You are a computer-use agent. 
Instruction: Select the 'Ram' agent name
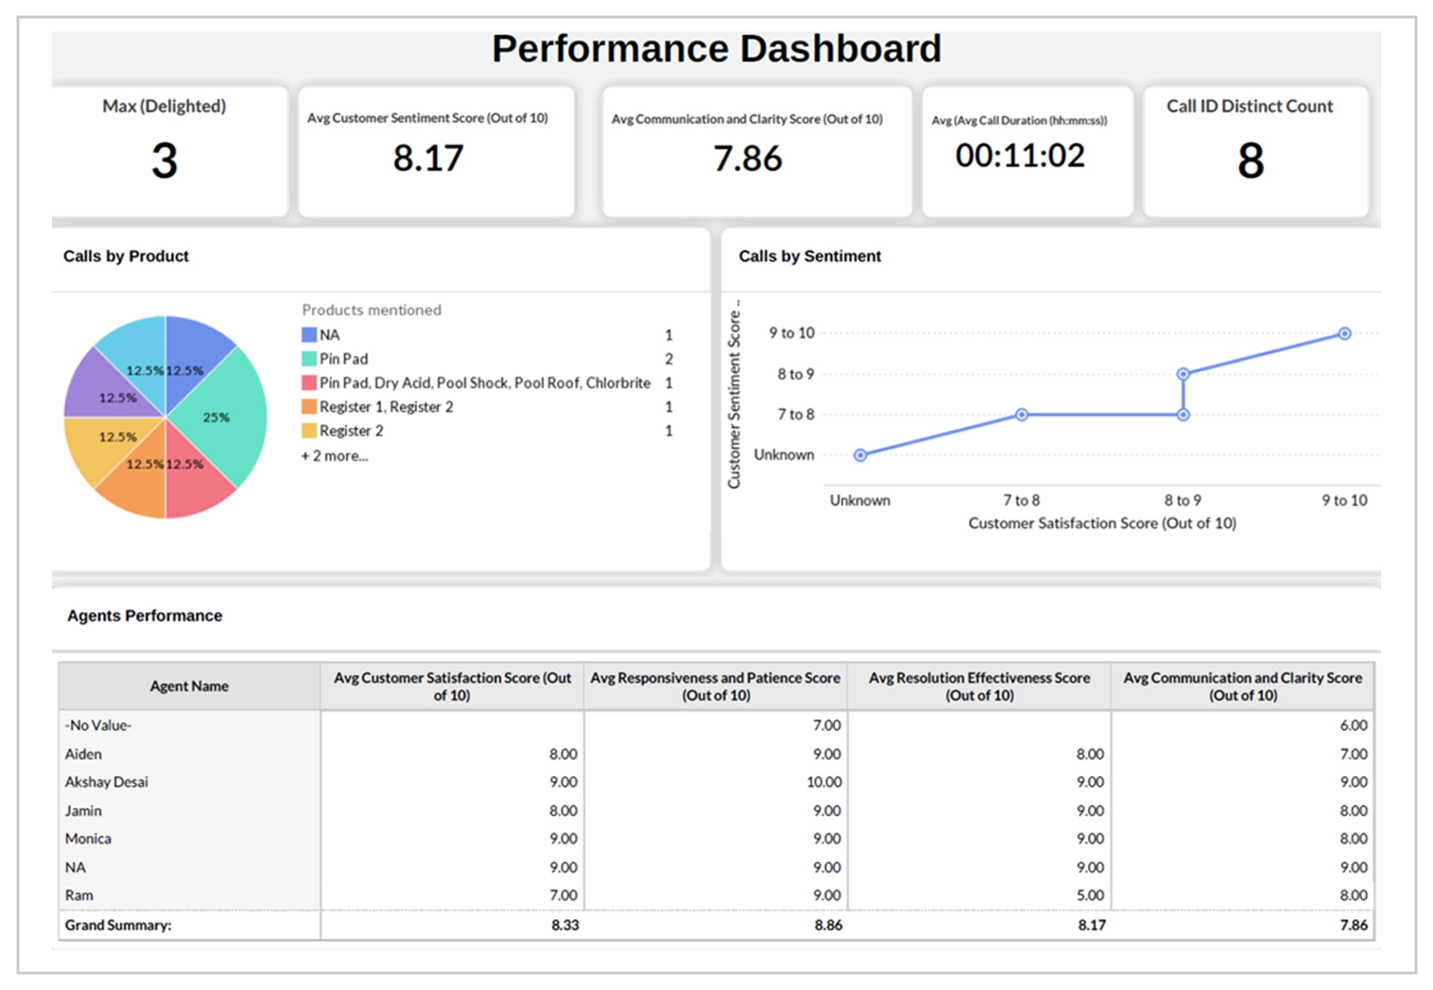(x=79, y=895)
